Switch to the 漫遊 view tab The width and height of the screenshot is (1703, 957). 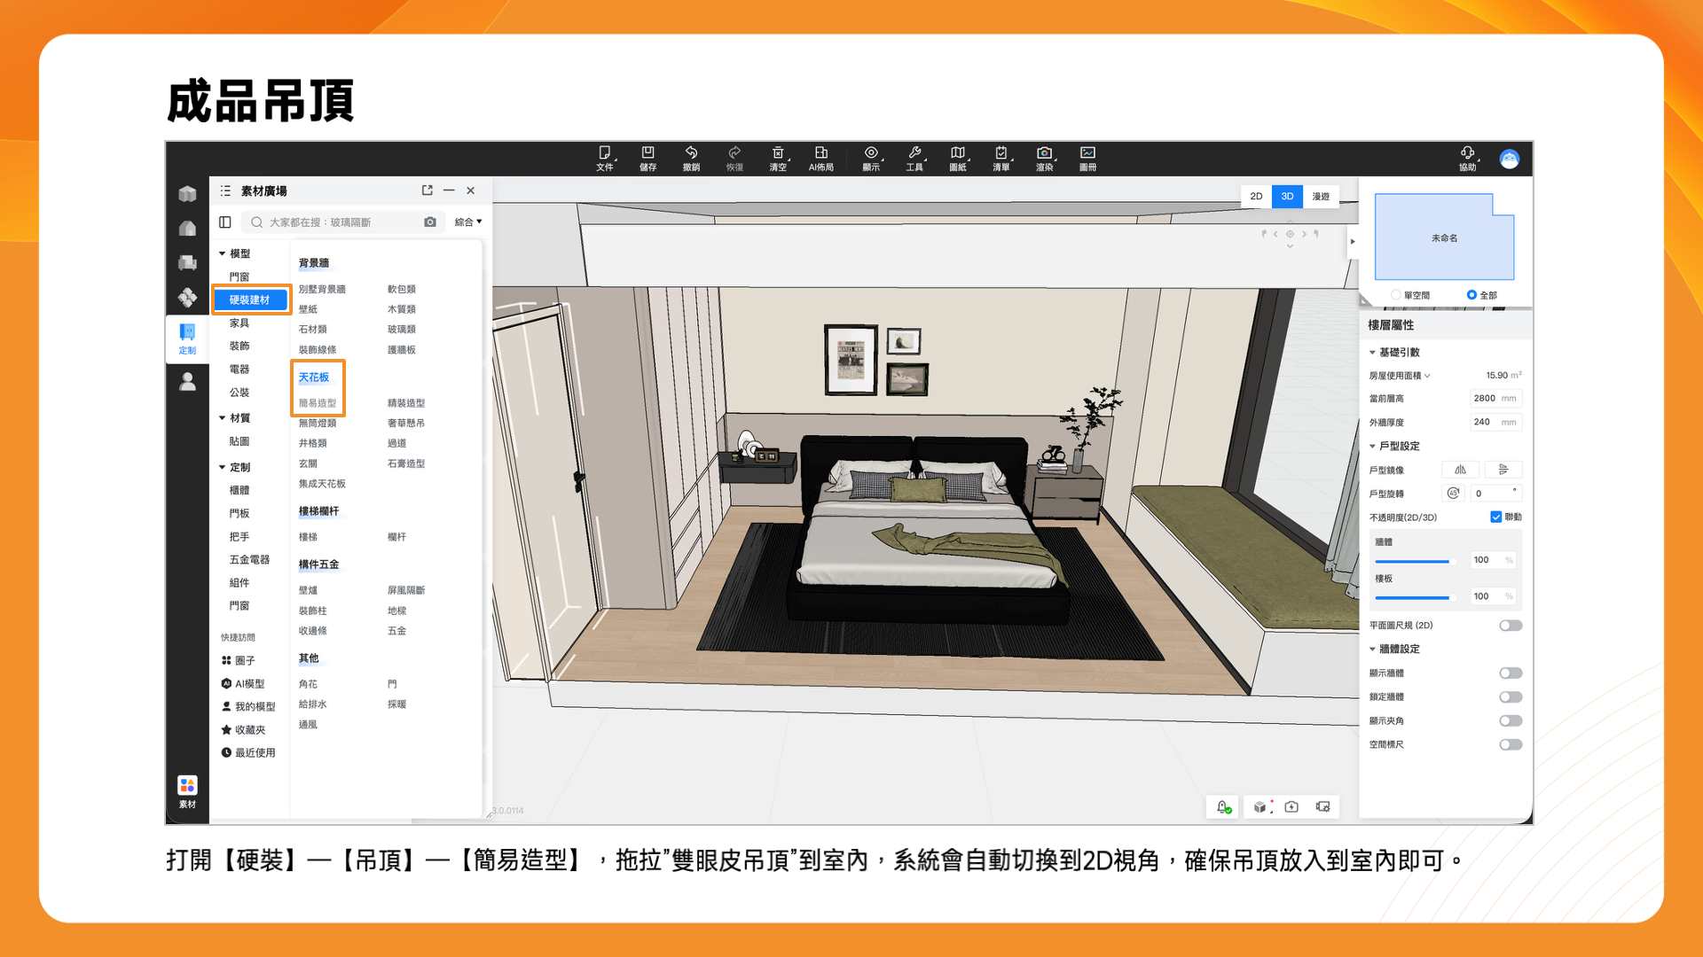click(x=1321, y=197)
